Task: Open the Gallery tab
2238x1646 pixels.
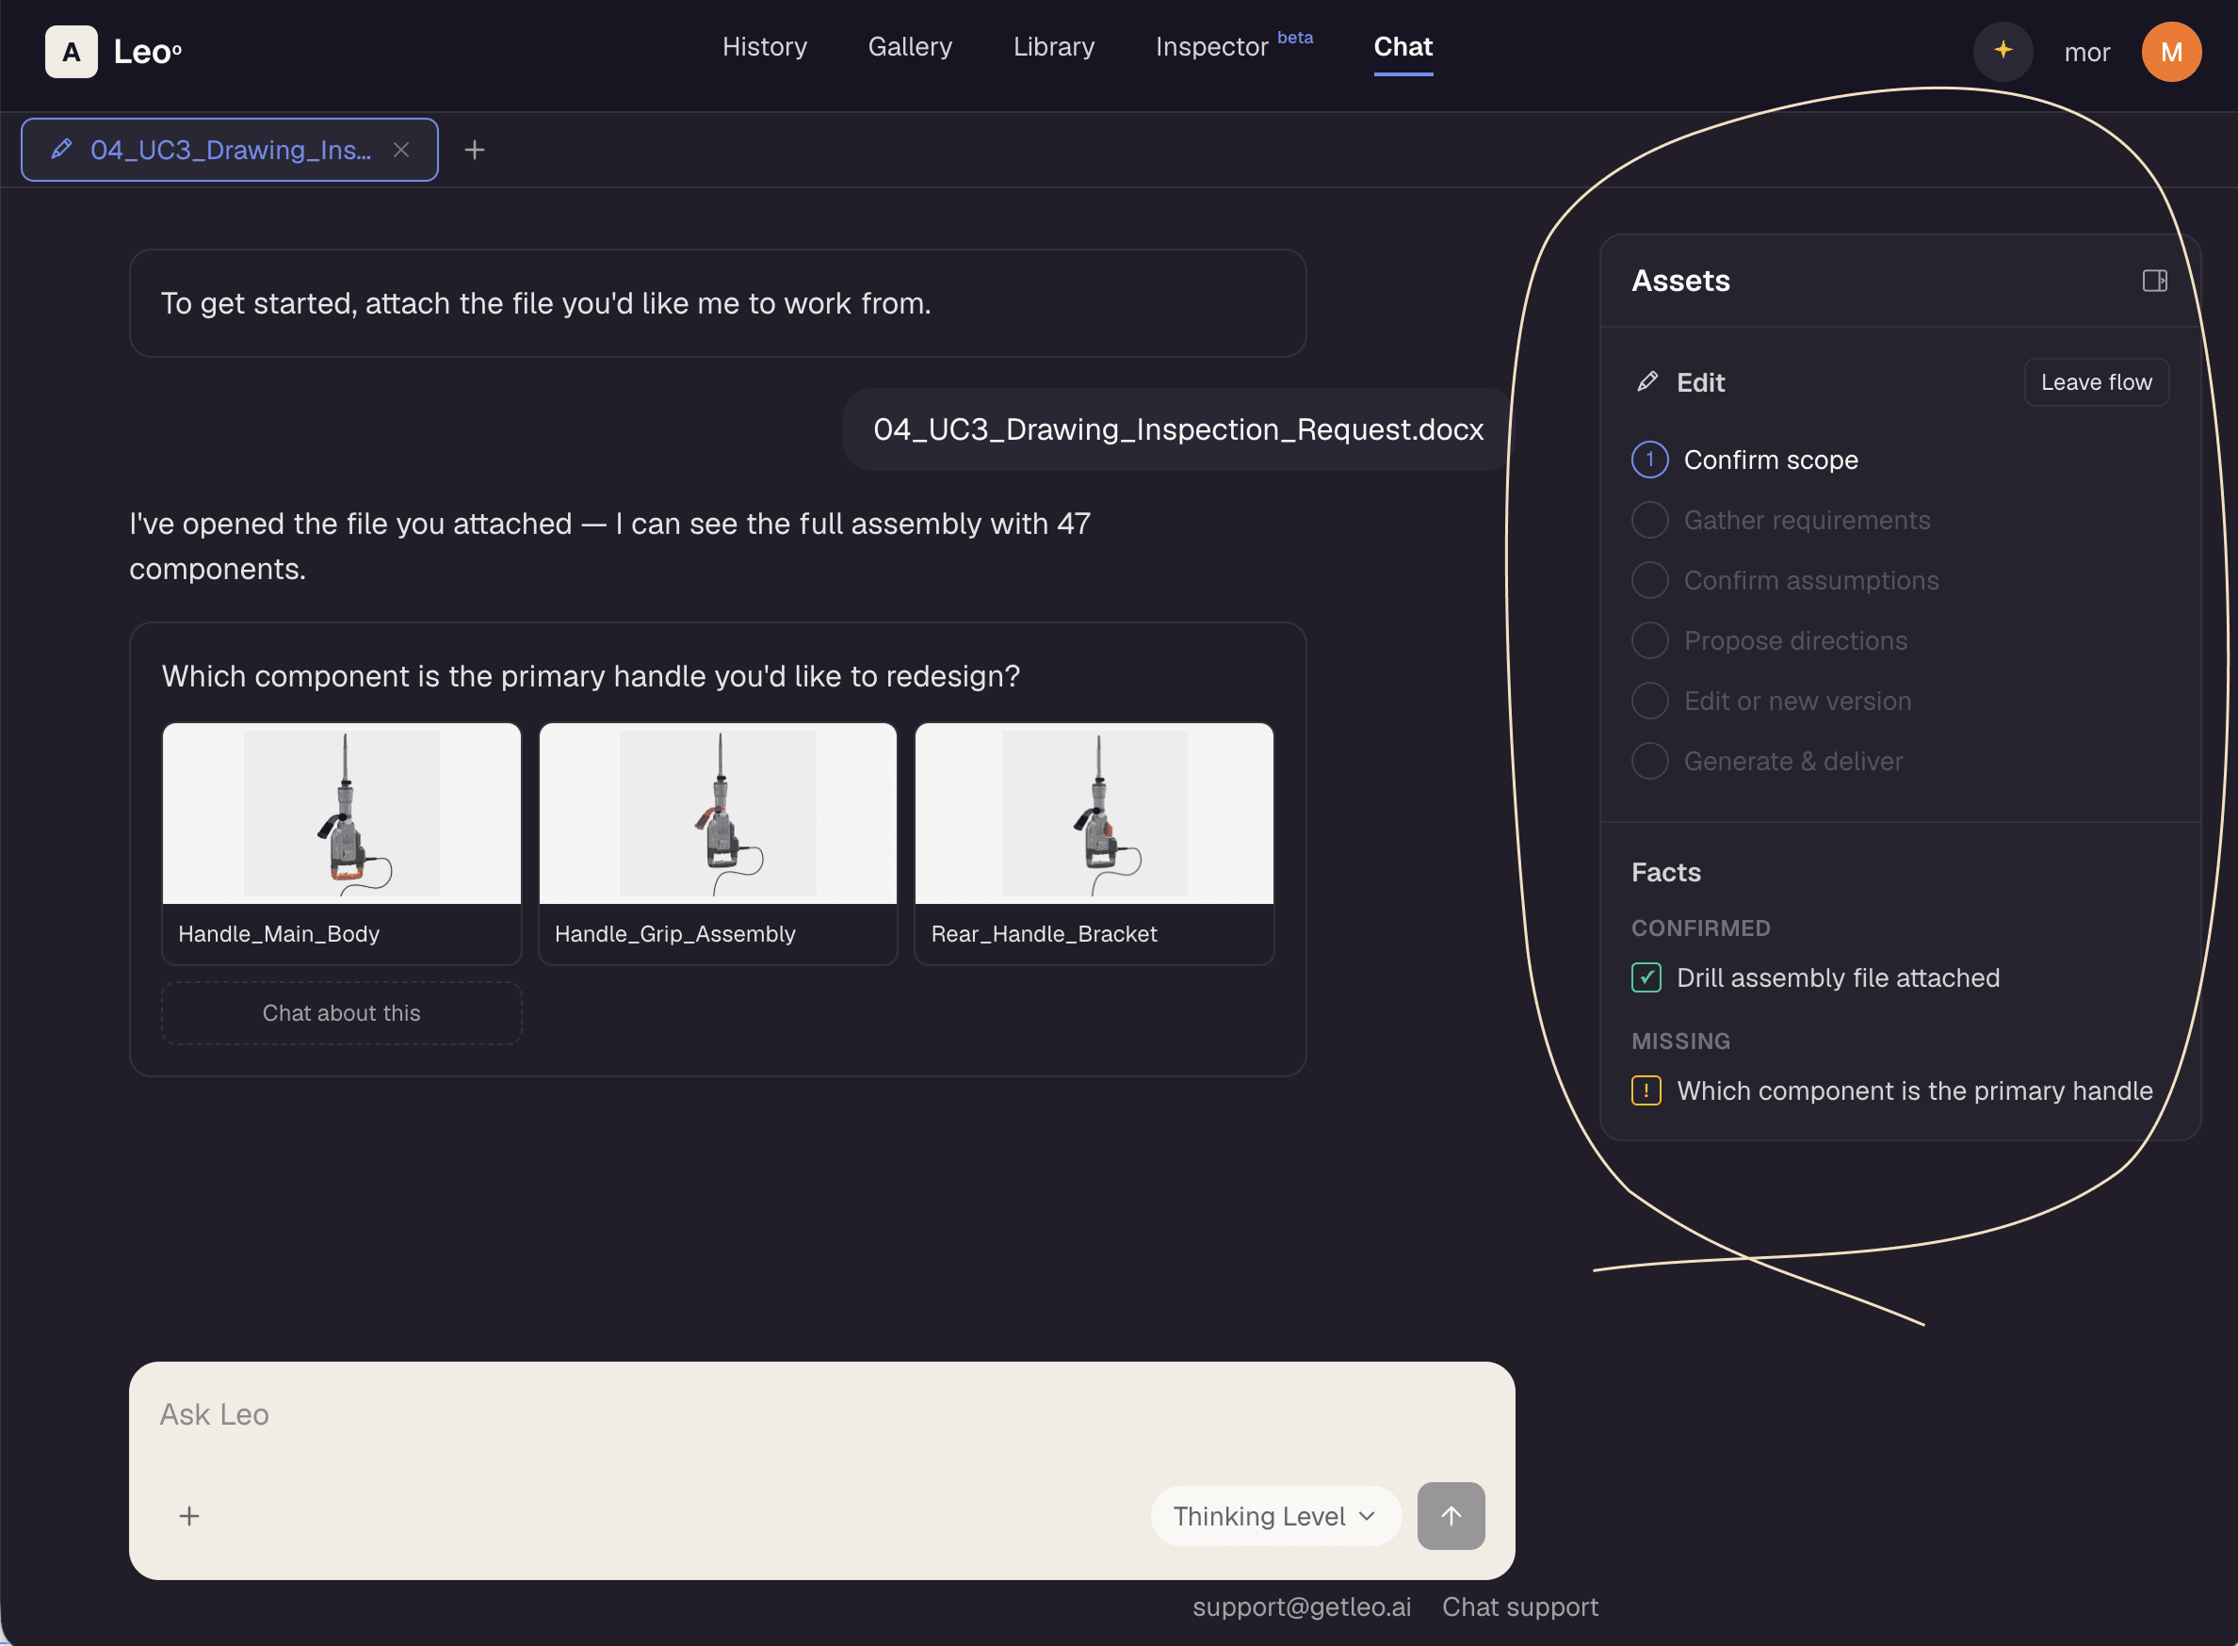Action: point(910,47)
